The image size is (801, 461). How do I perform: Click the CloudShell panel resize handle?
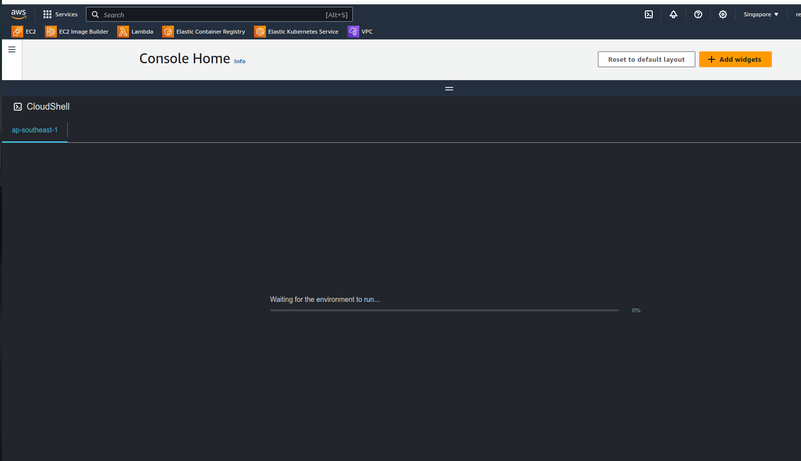coord(449,89)
